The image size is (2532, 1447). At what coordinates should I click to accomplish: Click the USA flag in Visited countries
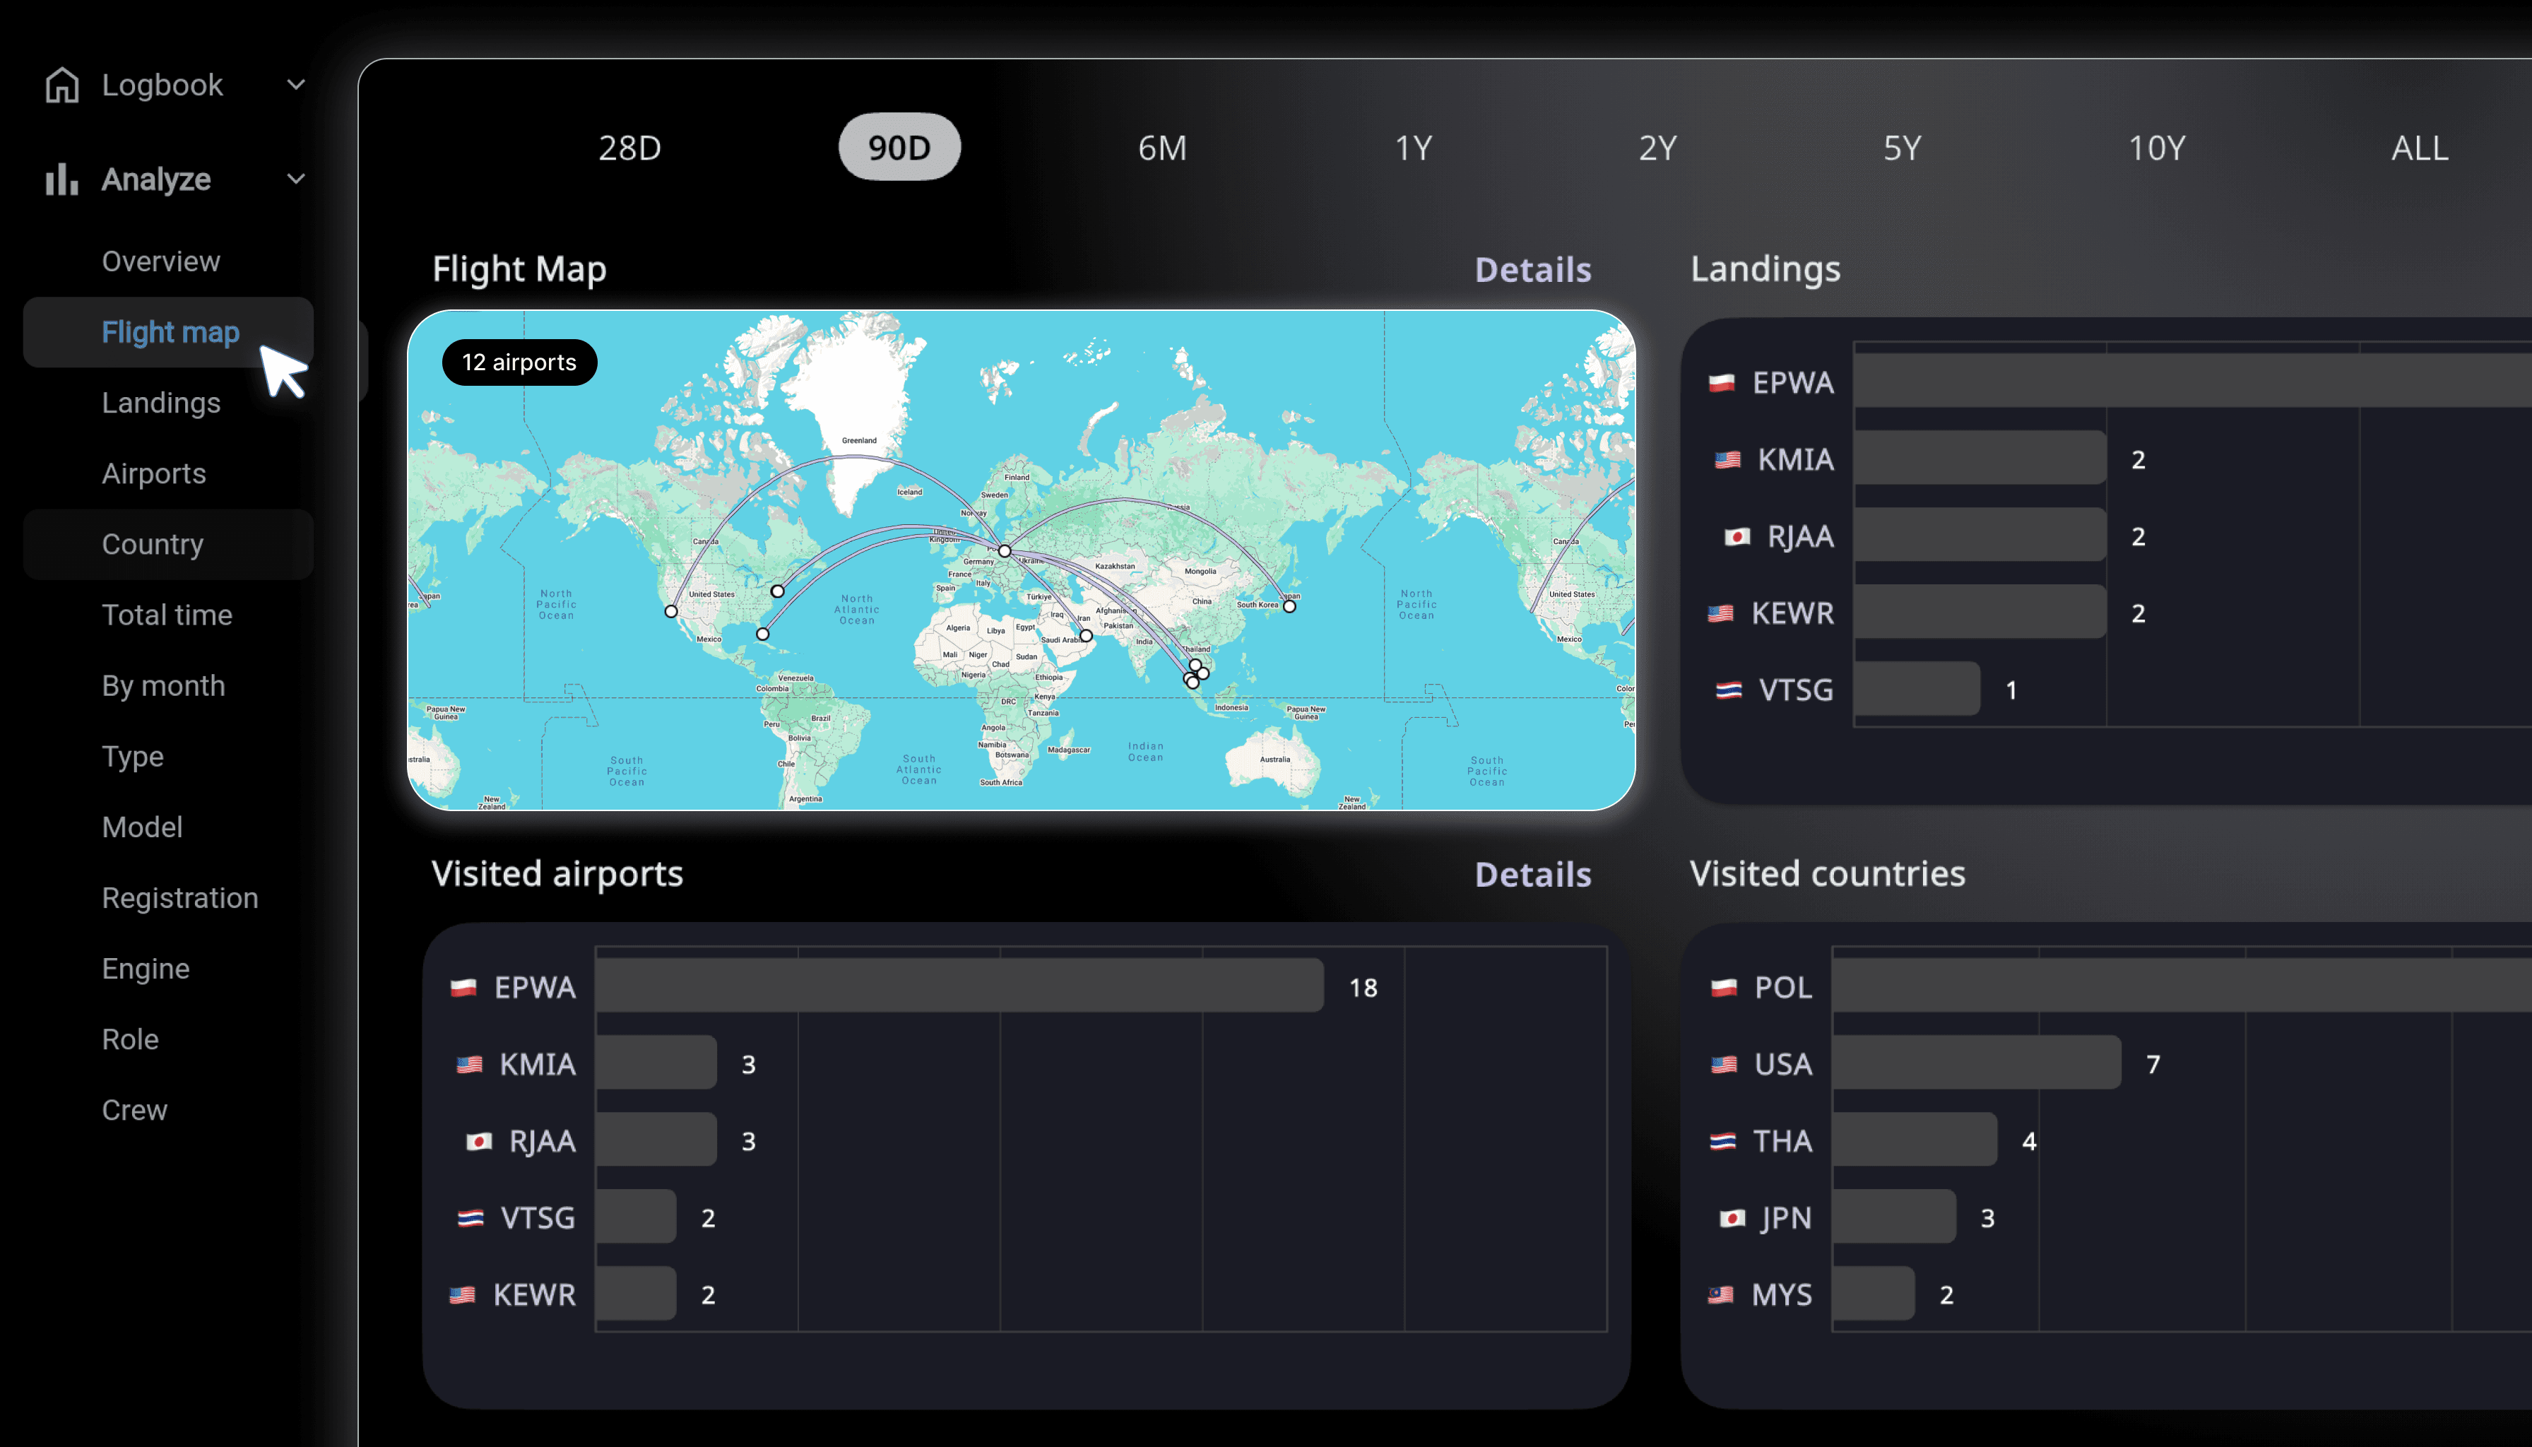coord(1723,1064)
